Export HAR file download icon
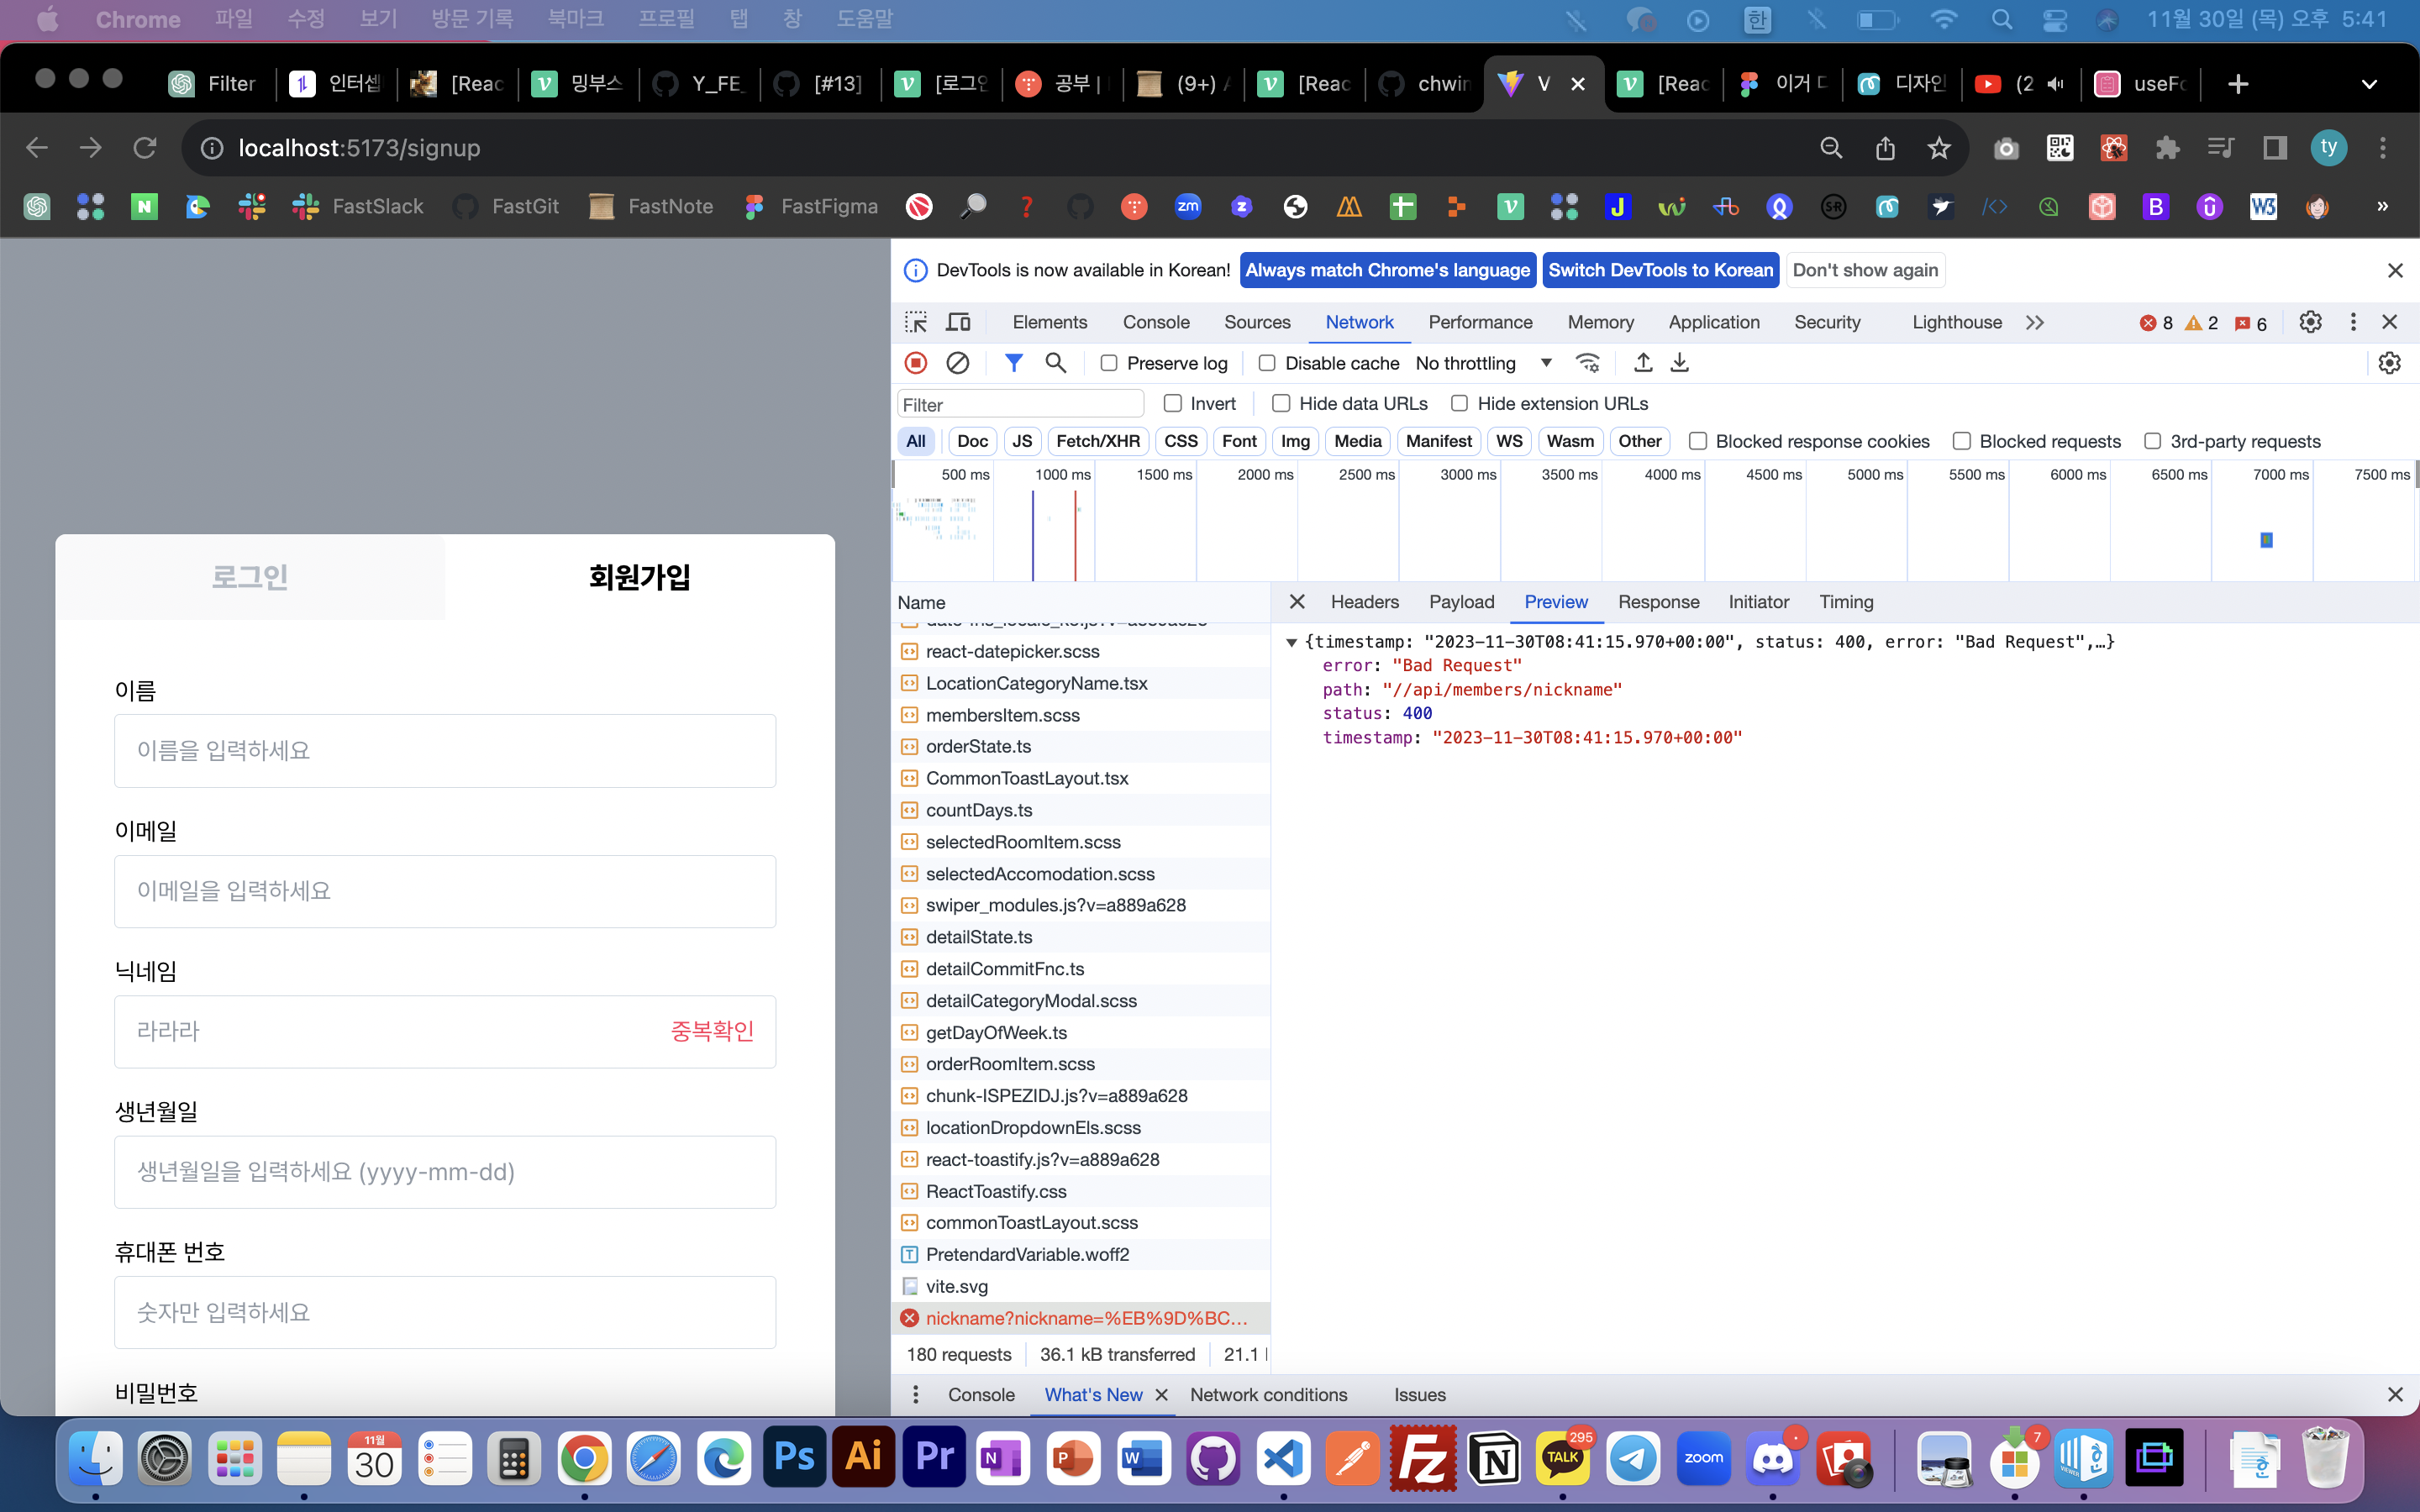The image size is (2420, 1512). click(x=1680, y=363)
